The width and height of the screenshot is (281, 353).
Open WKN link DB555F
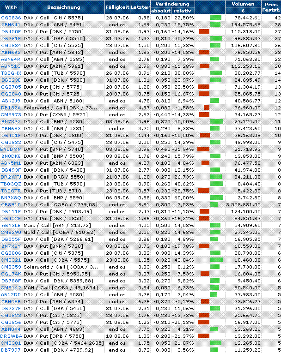coord(11,239)
